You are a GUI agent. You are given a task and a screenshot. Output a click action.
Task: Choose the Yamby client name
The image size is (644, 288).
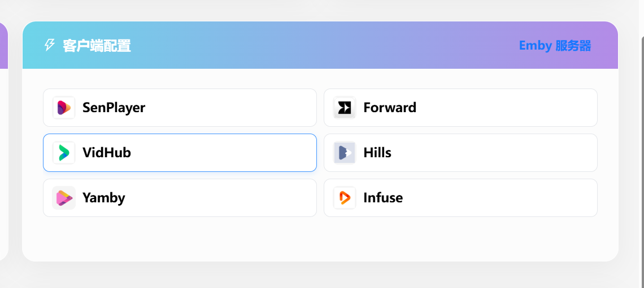point(104,198)
